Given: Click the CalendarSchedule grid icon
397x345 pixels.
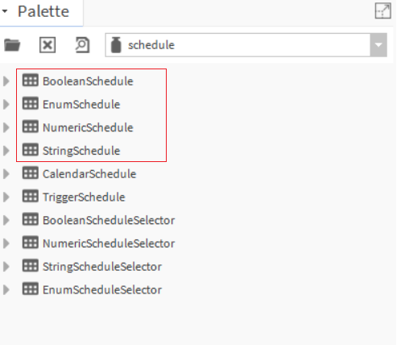Looking at the screenshot, I should tap(31, 173).
